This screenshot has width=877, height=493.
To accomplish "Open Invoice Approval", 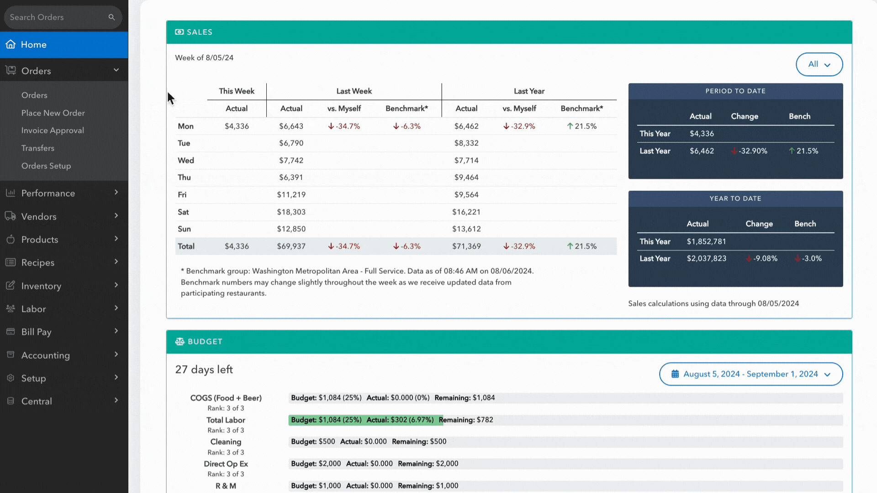I will 53,131.
